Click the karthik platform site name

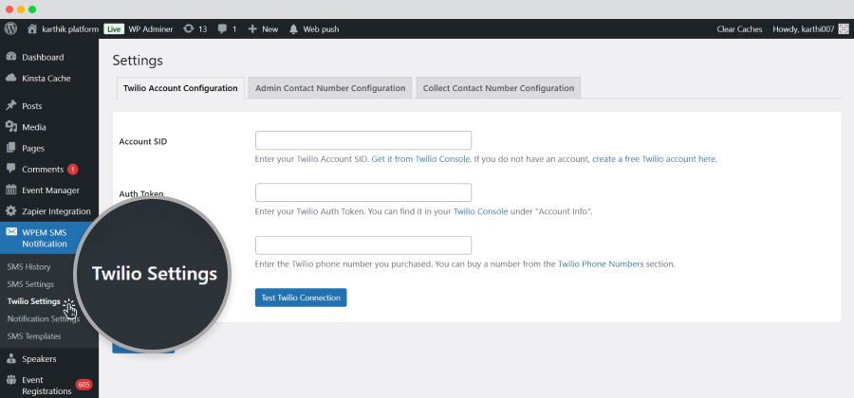click(x=70, y=29)
